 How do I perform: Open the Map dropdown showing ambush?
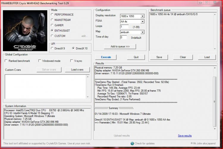(142, 32)
